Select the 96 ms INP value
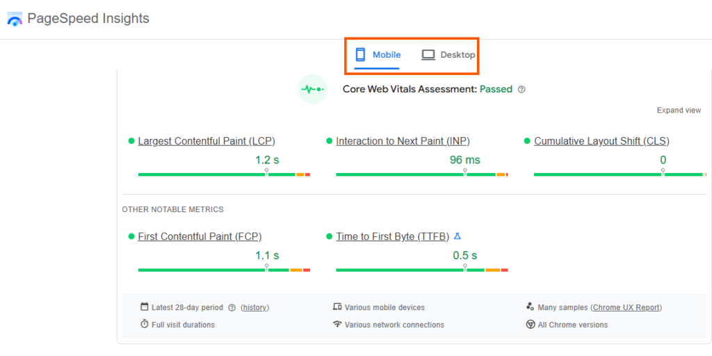The height and width of the screenshot is (356, 712). pyautogui.click(x=465, y=160)
